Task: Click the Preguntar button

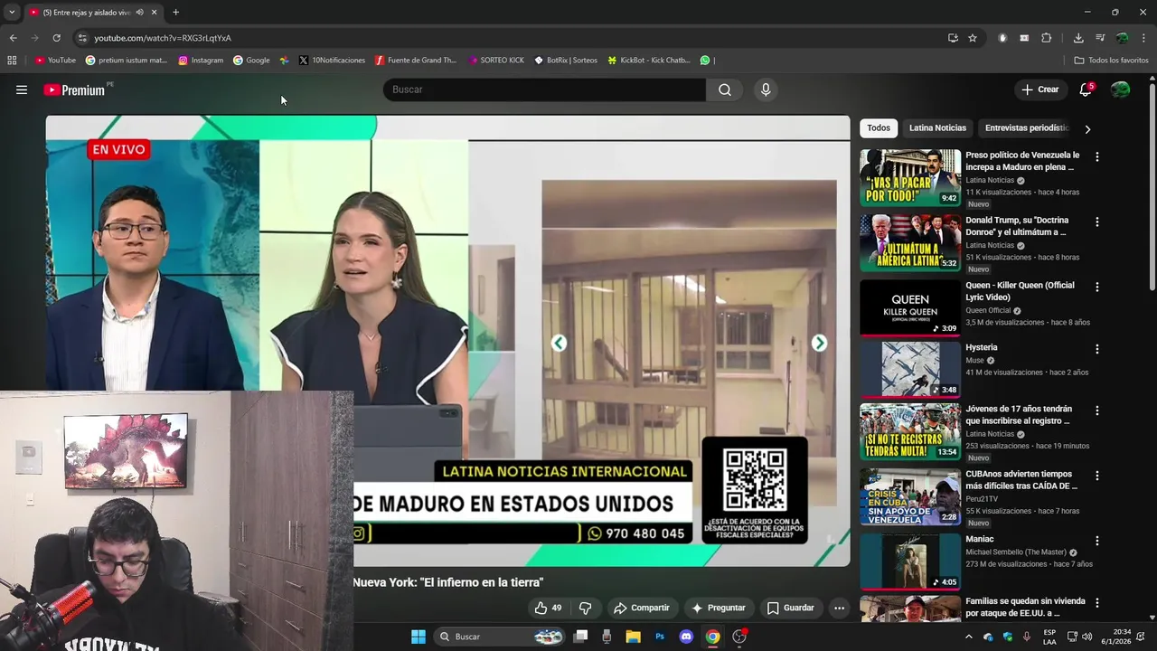Action: pyautogui.click(x=718, y=608)
